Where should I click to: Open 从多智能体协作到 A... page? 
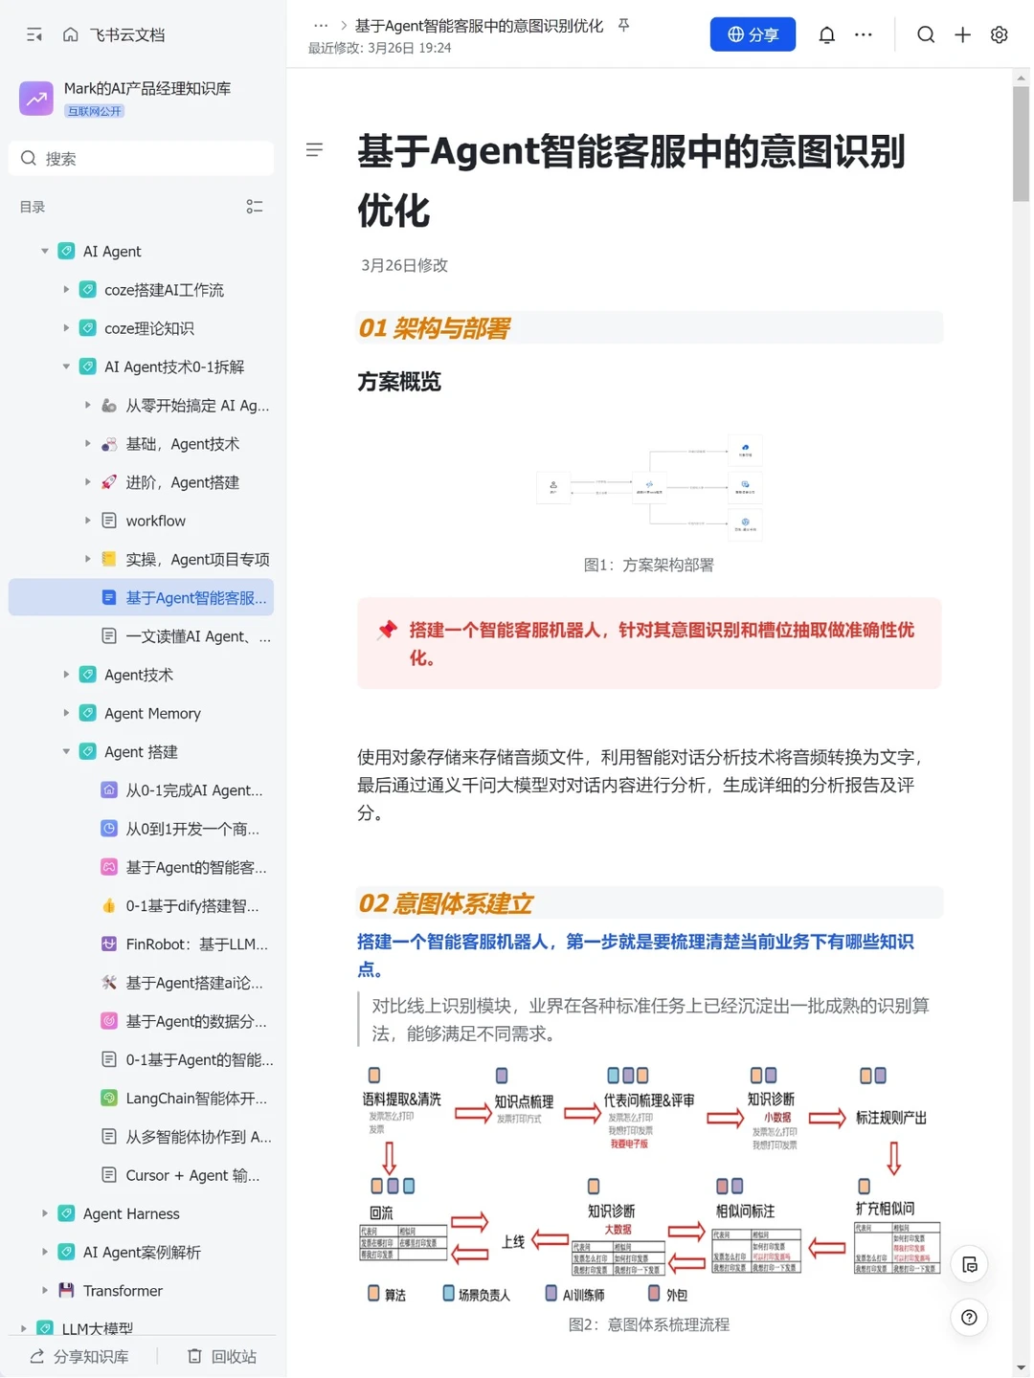tap(142, 1137)
